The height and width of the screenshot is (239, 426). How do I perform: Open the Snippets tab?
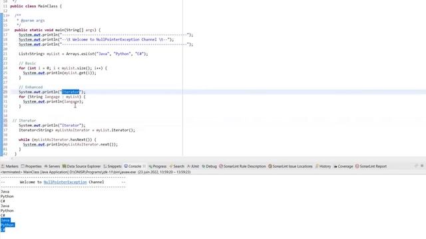pos(112,166)
